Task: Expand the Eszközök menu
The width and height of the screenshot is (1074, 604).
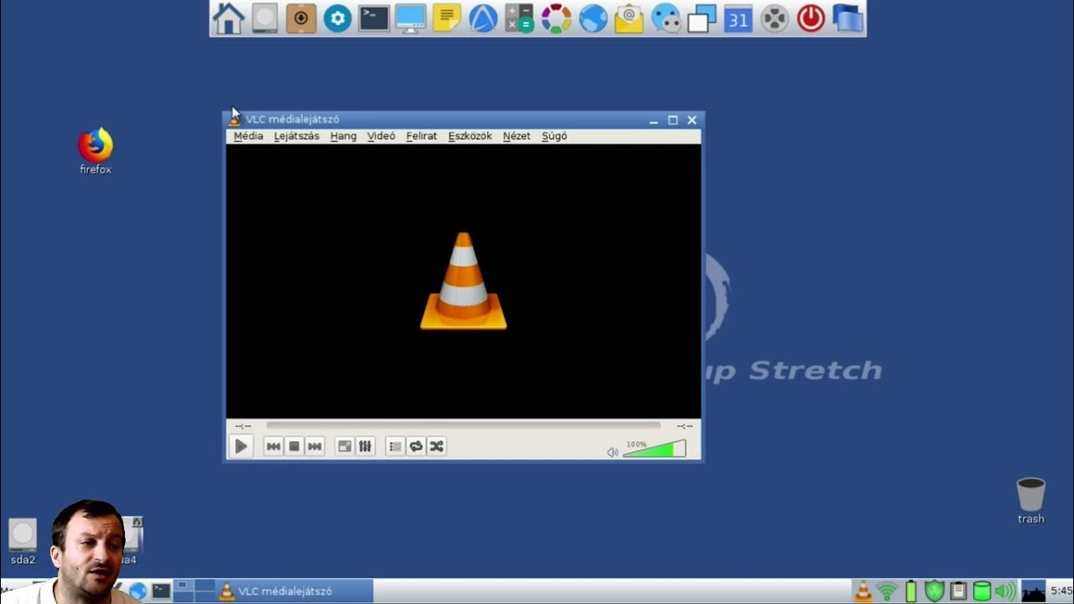Action: point(470,136)
